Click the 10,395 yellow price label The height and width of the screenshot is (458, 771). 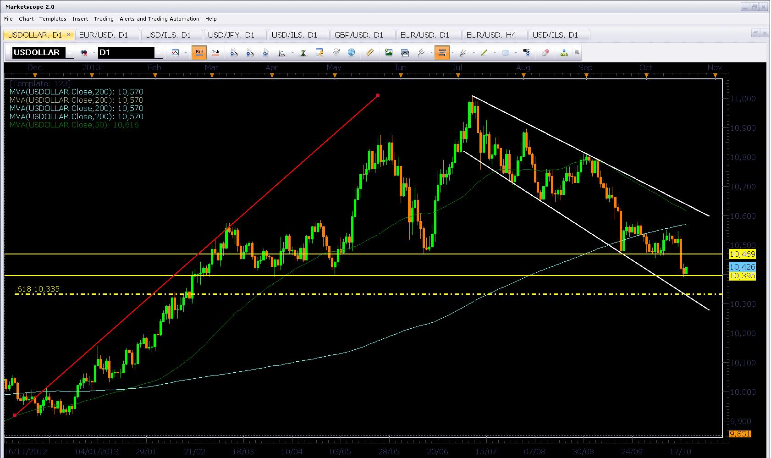point(742,276)
